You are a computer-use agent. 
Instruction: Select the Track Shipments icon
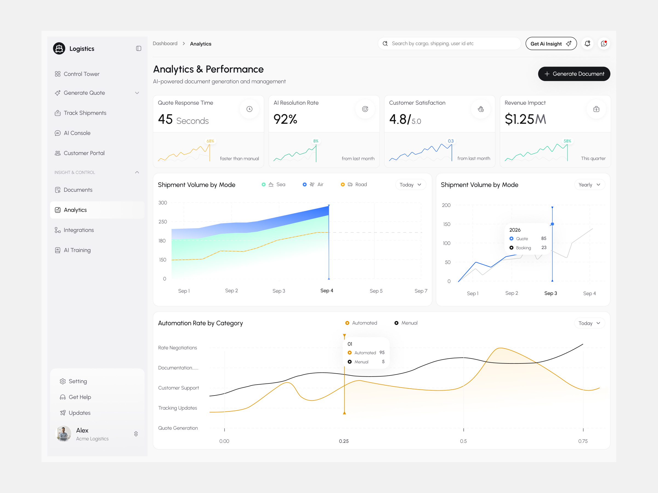point(58,113)
